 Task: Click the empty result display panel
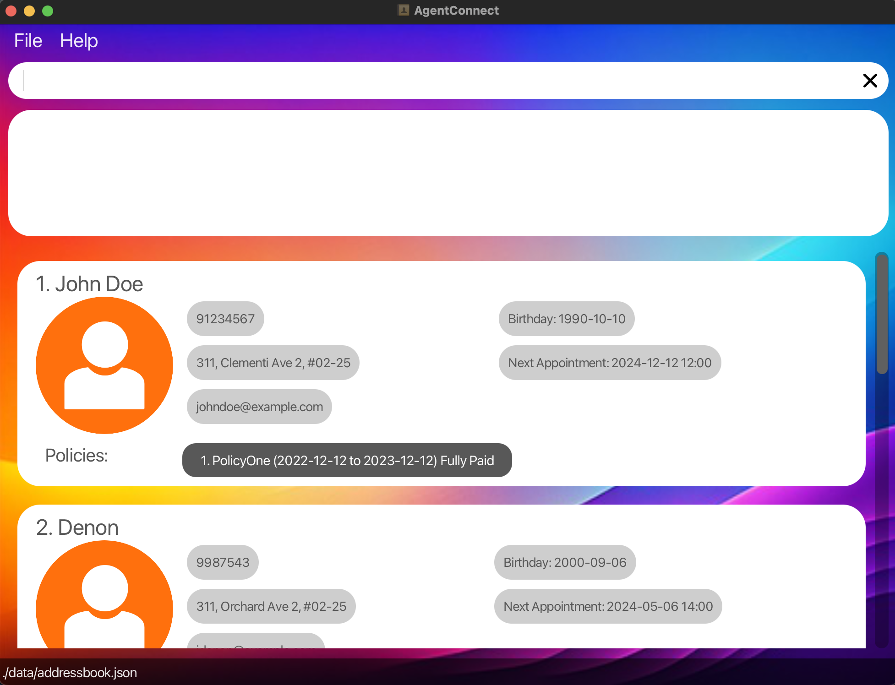coord(448,173)
